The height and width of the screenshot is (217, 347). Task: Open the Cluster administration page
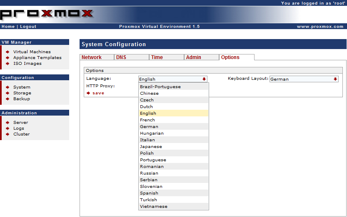click(22, 134)
